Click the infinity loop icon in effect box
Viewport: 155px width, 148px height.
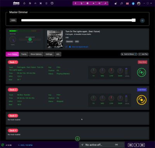coord(116,145)
